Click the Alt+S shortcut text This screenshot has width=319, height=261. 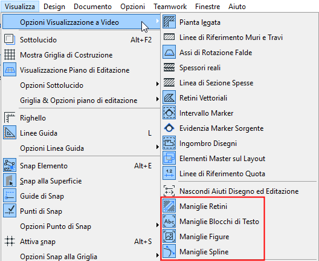tap(143, 242)
